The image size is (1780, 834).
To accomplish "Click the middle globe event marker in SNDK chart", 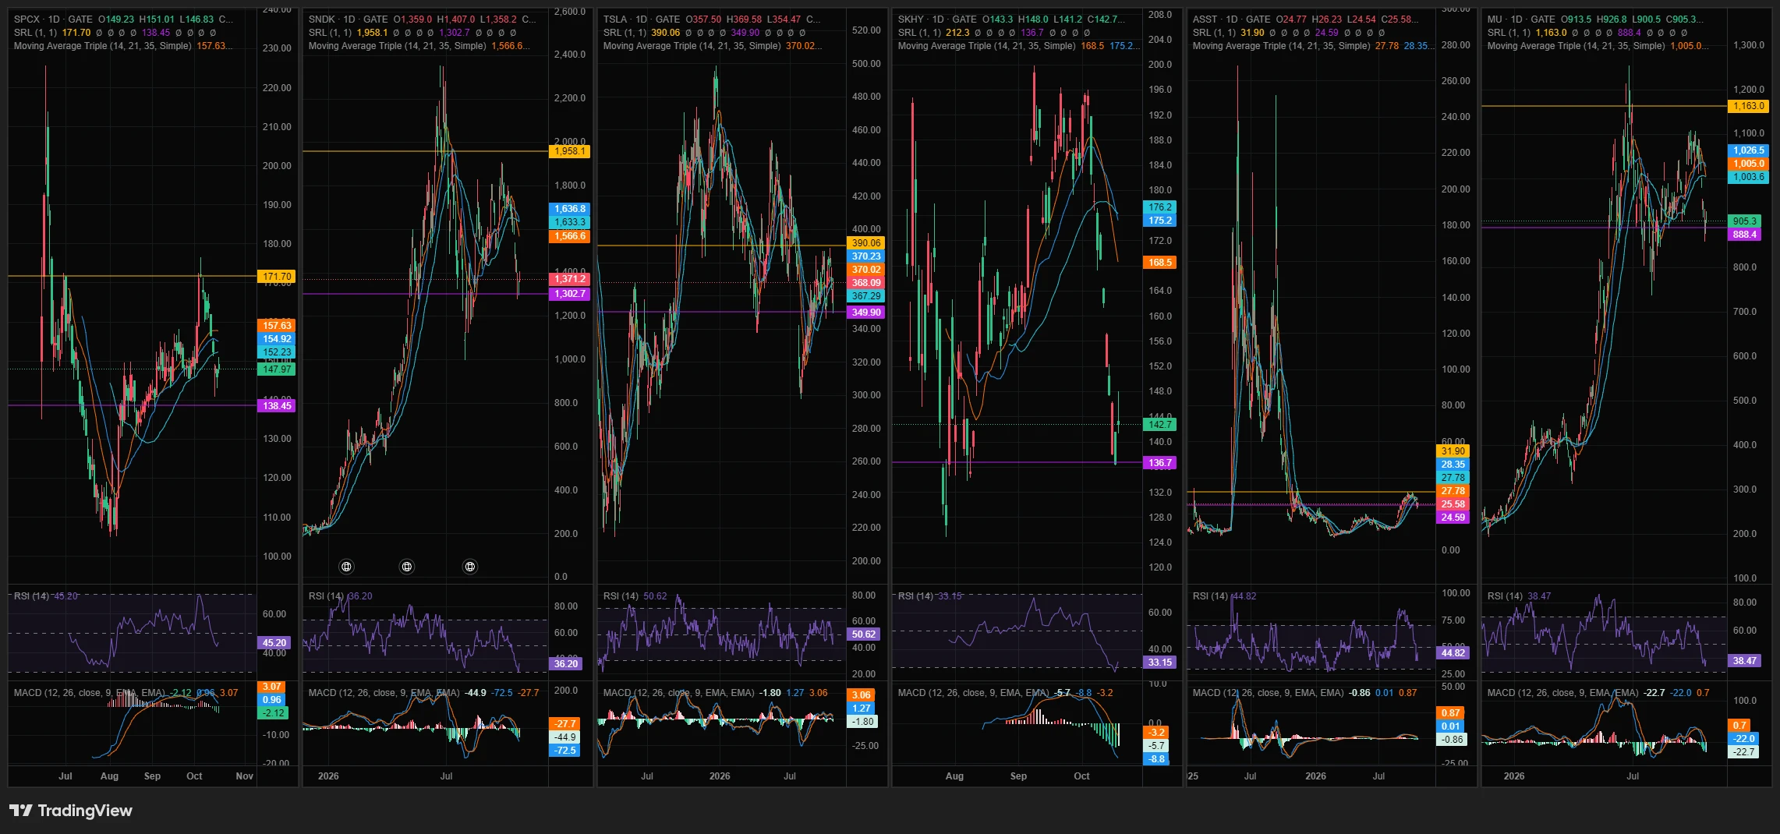I will click(x=407, y=567).
